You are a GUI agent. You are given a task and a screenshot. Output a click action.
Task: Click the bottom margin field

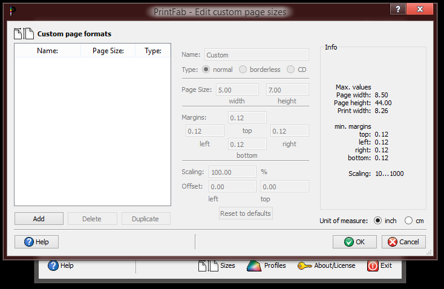coord(247,144)
